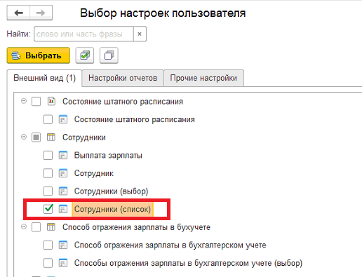Click the table icon next to Сотрудники group
Image resolution: width=362 pixels, height=277 pixels.
click(51, 137)
